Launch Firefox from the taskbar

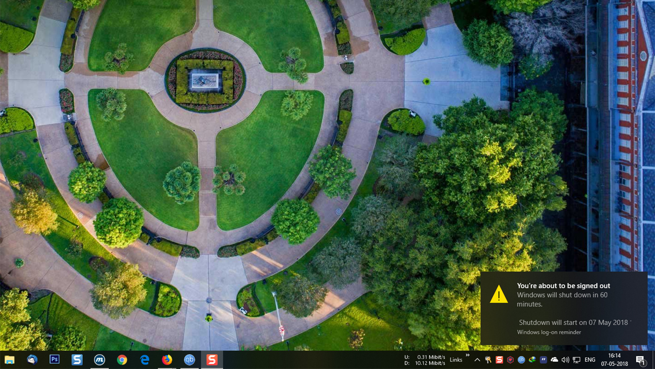pos(167,360)
